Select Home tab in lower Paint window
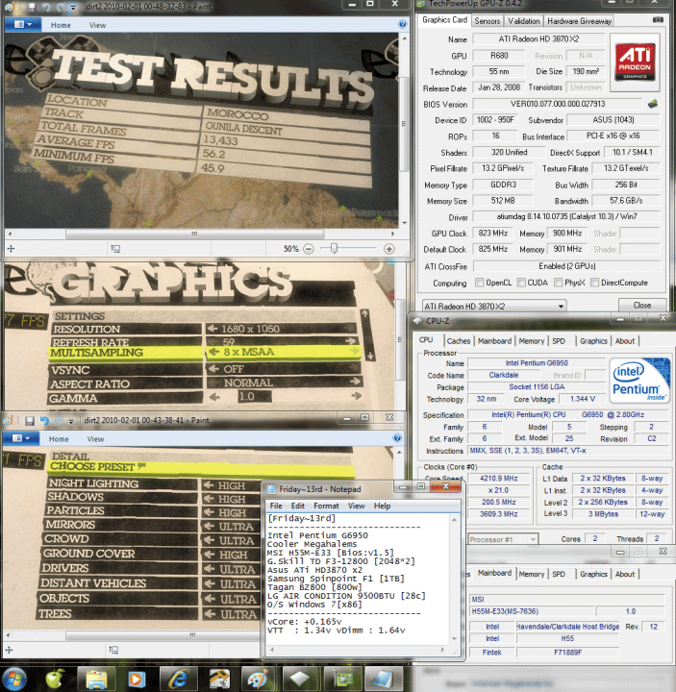The image size is (676, 692). [59, 438]
